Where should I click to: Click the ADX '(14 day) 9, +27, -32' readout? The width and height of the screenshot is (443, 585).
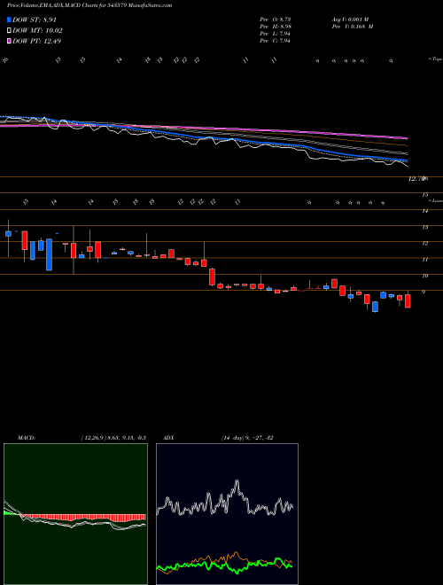[246, 438]
